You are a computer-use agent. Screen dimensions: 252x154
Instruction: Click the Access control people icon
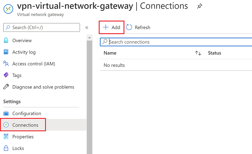pyautogui.click(x=6, y=64)
